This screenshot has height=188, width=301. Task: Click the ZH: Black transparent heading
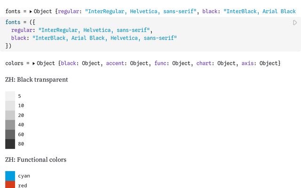point(37,79)
